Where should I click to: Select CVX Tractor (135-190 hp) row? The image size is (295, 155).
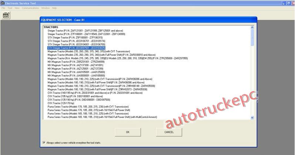tap(79, 100)
